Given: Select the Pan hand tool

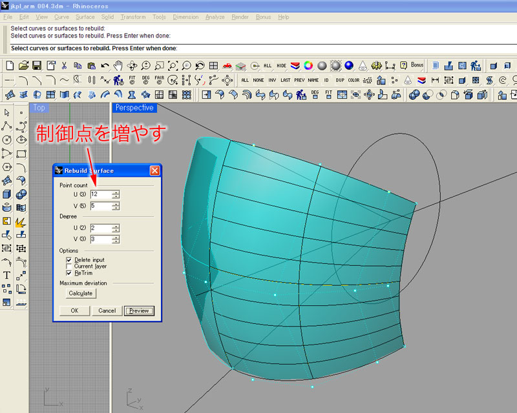Looking at the screenshot, I should (x=118, y=66).
